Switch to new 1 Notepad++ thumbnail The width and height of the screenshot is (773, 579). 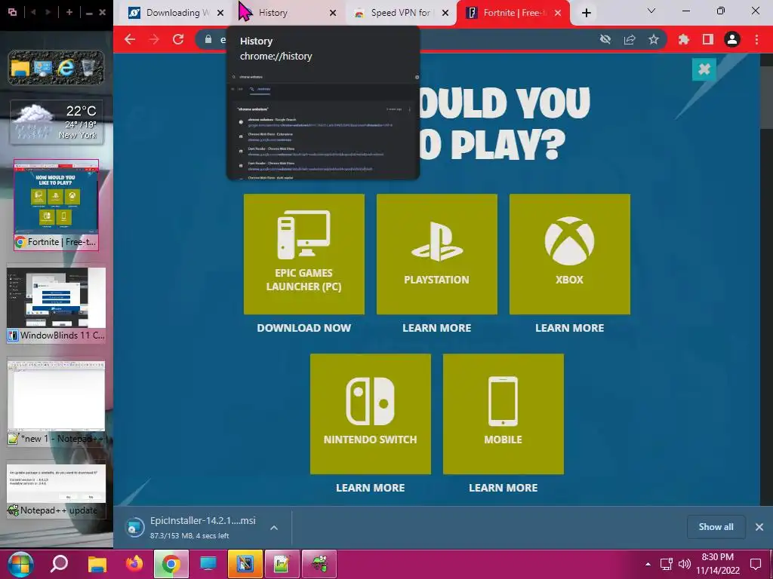click(56, 403)
